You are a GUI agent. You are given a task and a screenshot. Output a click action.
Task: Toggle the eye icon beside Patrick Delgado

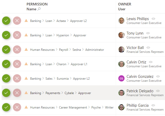(158, 91)
